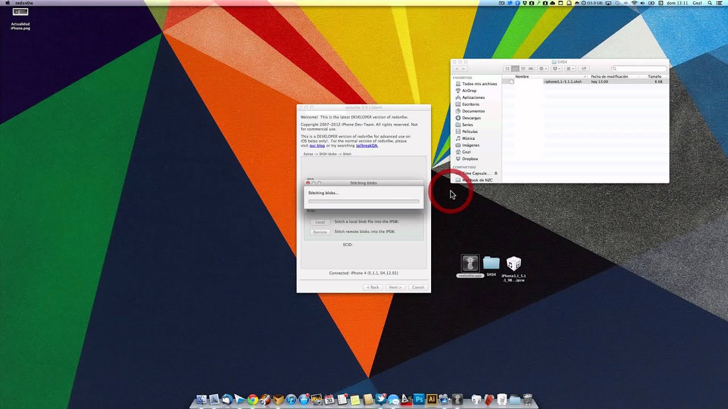Viewport: 728px width, 409px height.
Task: Open the volume control in the menu bar
Action: click(643, 3)
